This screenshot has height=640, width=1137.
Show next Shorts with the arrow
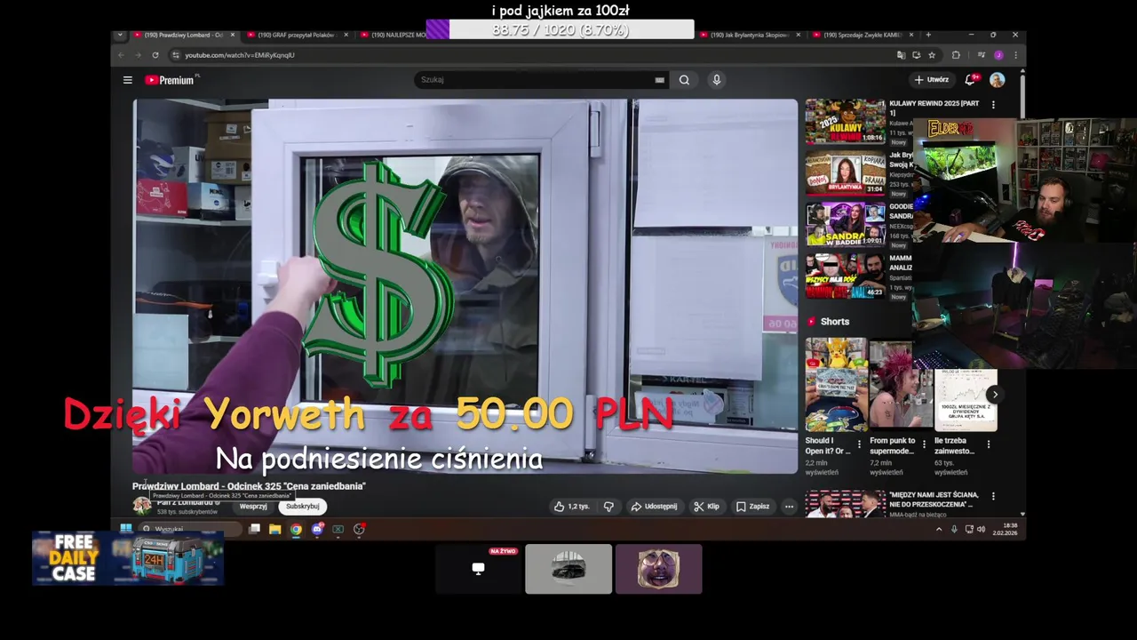click(995, 395)
